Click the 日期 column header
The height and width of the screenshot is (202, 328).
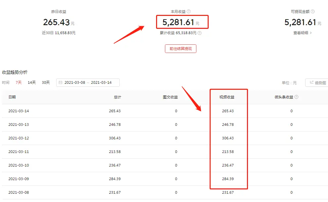[12, 97]
